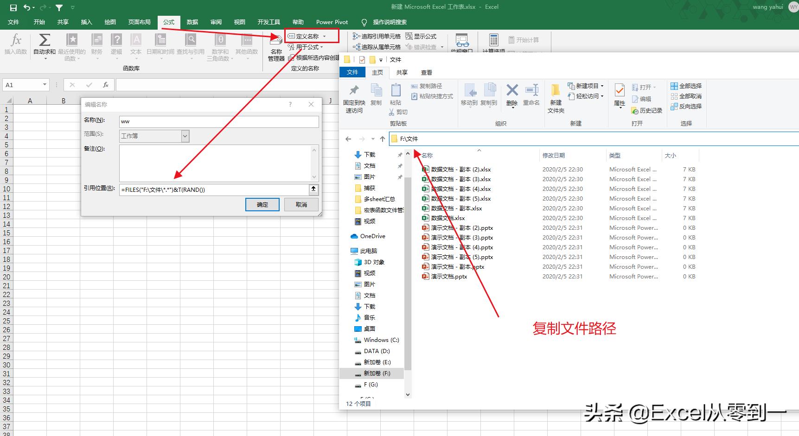The width and height of the screenshot is (799, 436).
Task: Pin the selected file with 固定到快速访问
Action: coord(353,96)
